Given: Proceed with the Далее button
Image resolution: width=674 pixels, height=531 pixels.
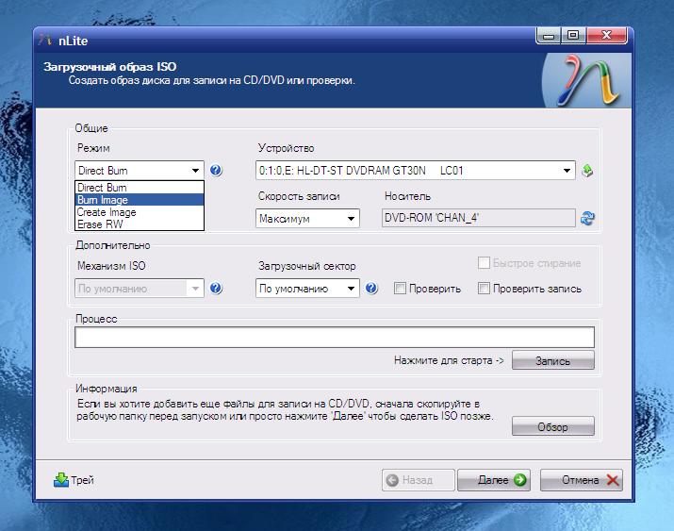Looking at the screenshot, I should pyautogui.click(x=493, y=480).
